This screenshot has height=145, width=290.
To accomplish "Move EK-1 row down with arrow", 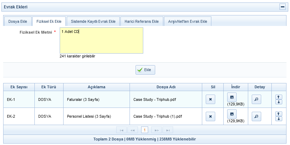I will (279, 102).
